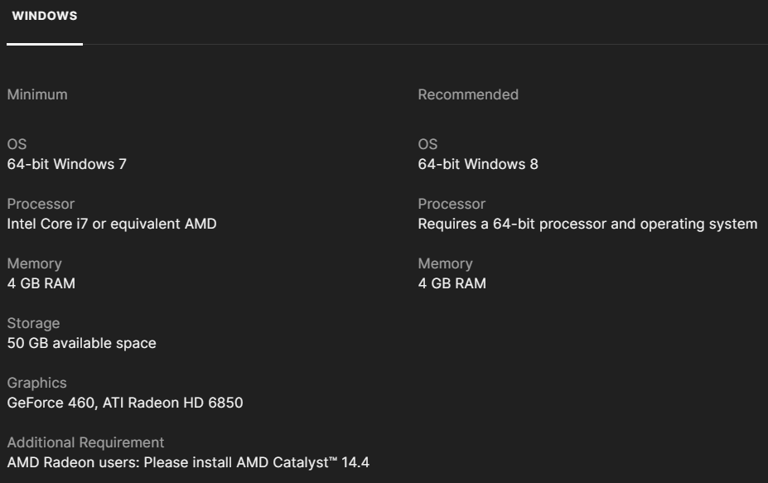The image size is (768, 483).
Task: Click the "64-bit Windows 8" text
Action: click(x=478, y=164)
